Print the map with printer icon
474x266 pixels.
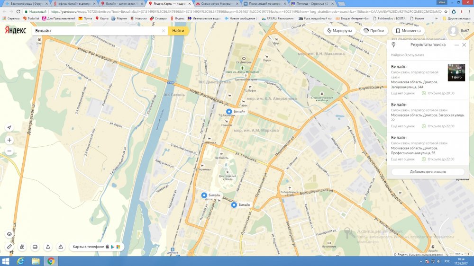click(x=35, y=247)
